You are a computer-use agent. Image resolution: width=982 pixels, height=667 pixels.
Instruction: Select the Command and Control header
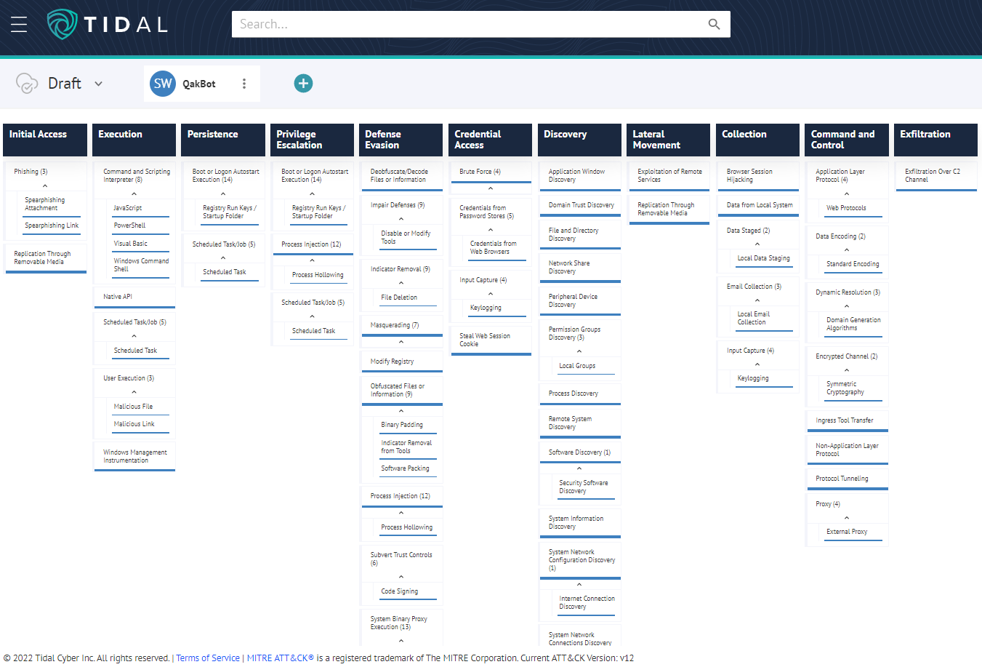coord(847,140)
